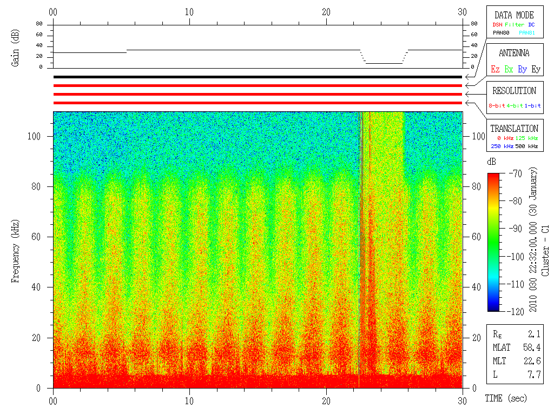
Task: Select the 8-bit resolution label
Action: pyautogui.click(x=497, y=105)
